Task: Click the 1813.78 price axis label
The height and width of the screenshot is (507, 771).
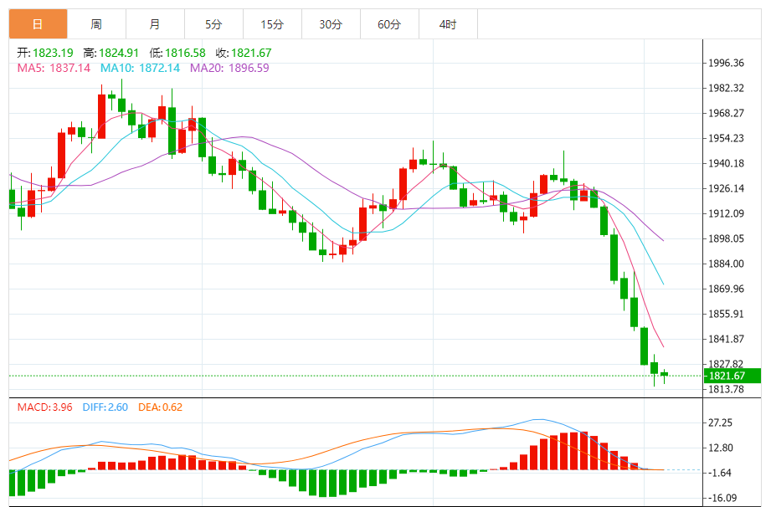Action: (726, 389)
